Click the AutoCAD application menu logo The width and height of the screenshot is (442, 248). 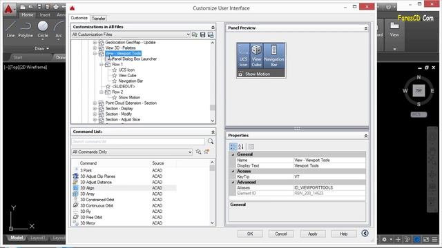(9, 10)
